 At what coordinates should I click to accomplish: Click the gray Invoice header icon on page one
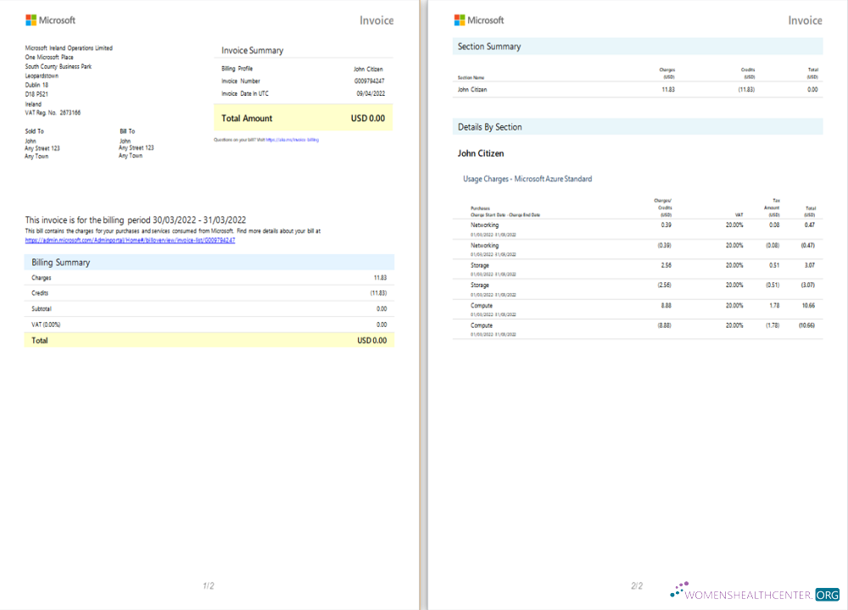click(x=376, y=19)
